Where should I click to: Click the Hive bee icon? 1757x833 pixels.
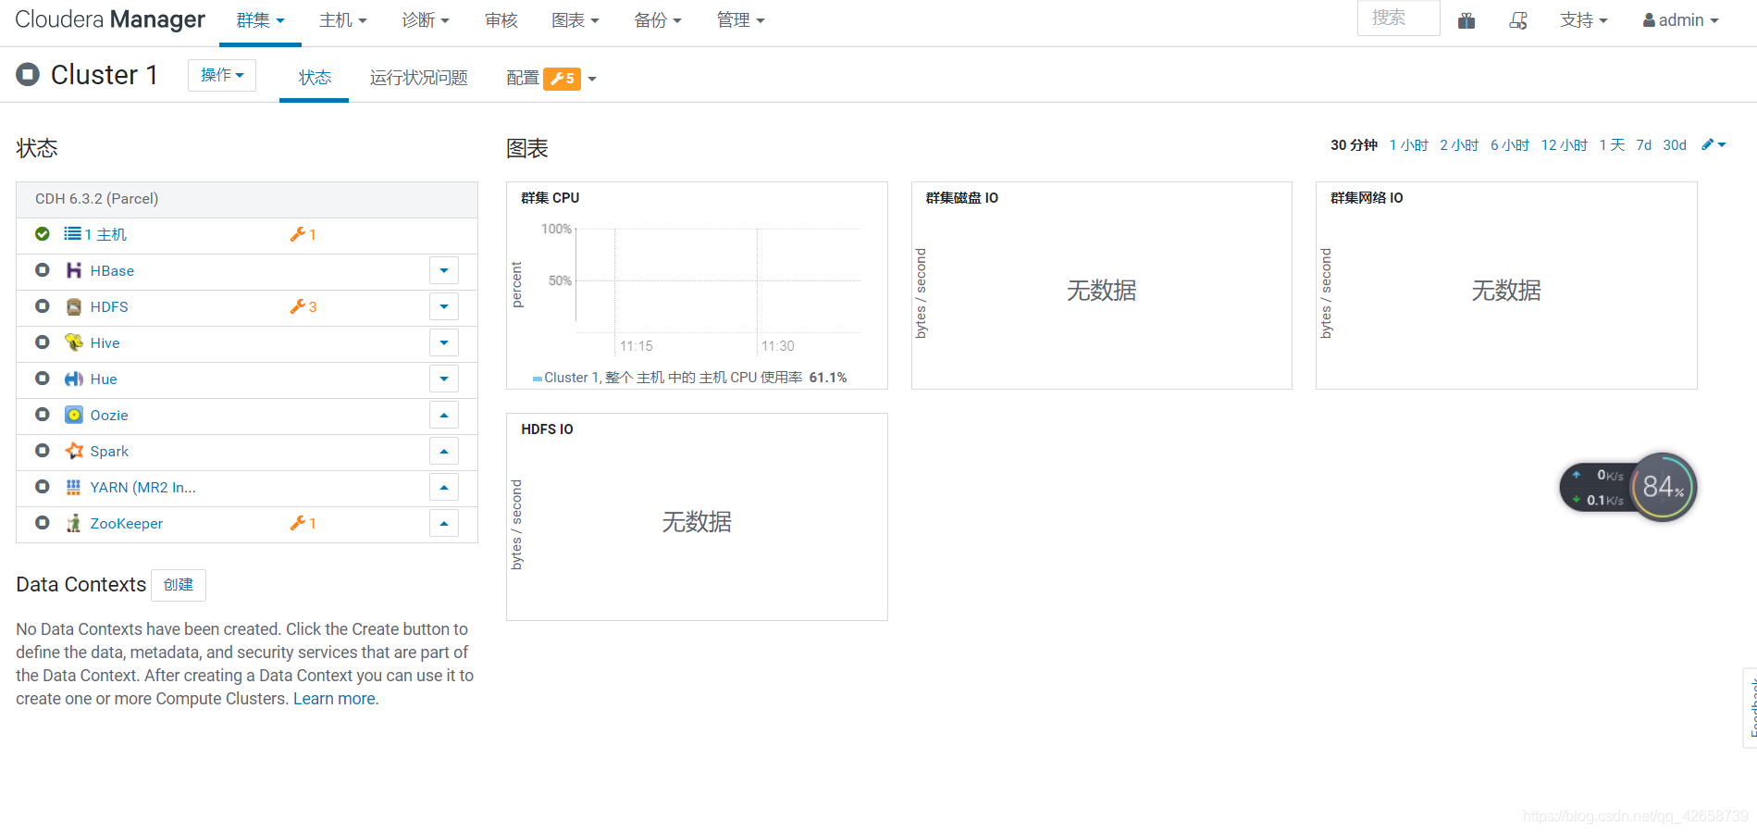74,342
